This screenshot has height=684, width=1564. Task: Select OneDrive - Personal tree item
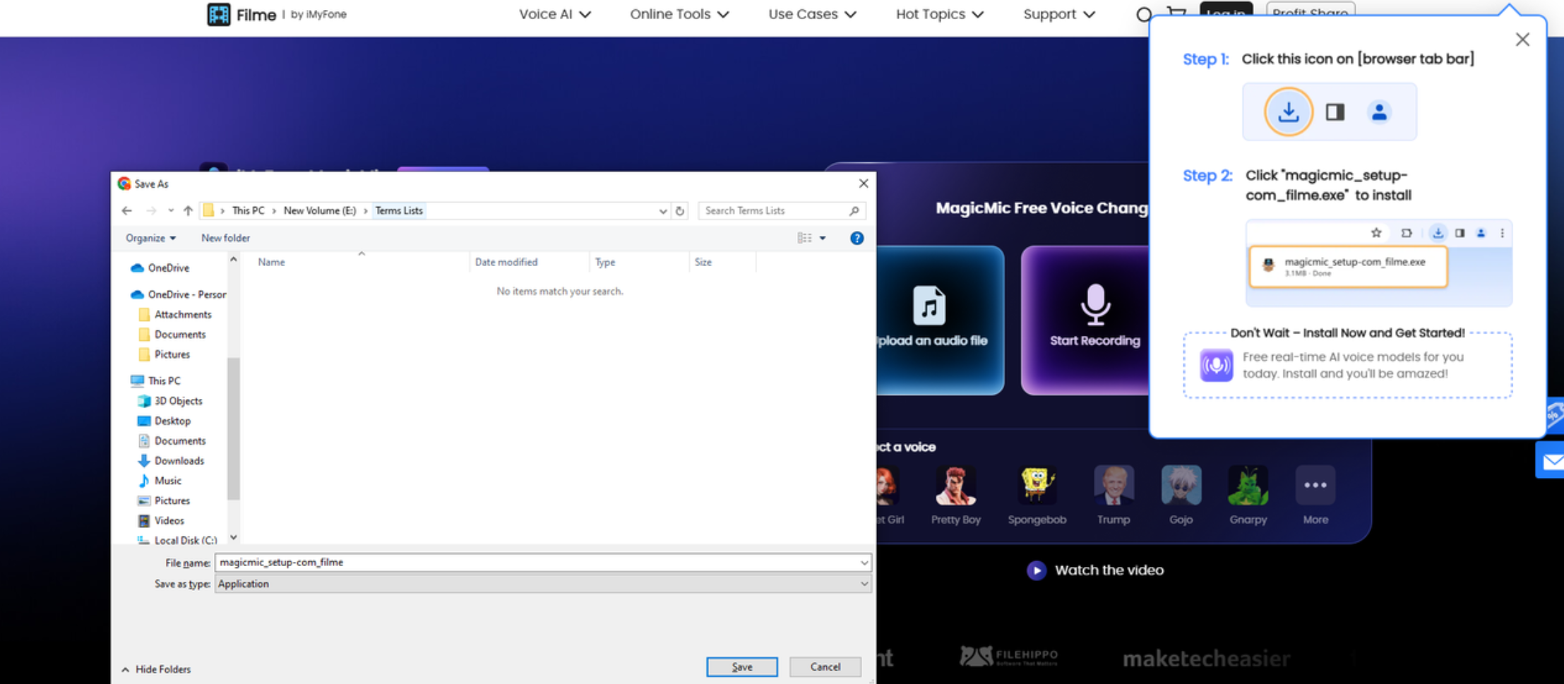[178, 294]
